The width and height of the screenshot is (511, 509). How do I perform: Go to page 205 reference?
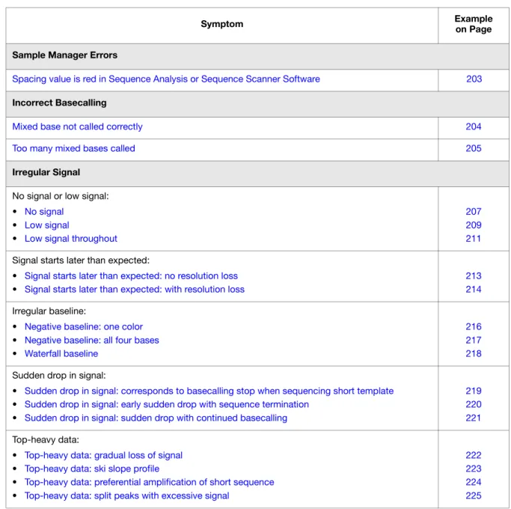[x=474, y=148]
